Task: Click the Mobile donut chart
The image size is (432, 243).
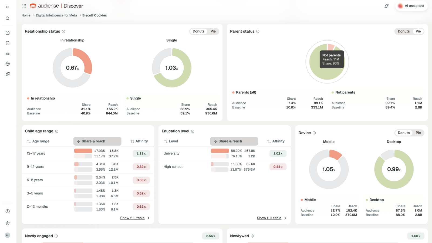Action: 329,169
